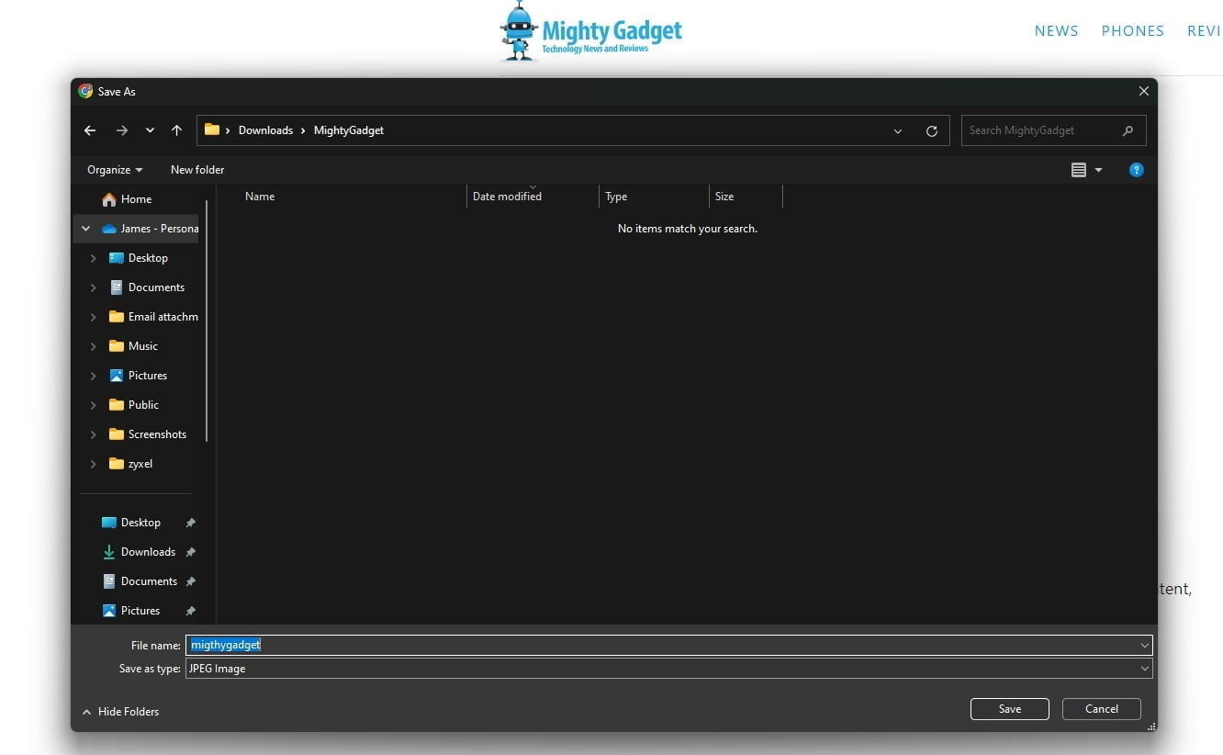
Task: Open the recent locations dropdown arrow
Action: click(150, 130)
